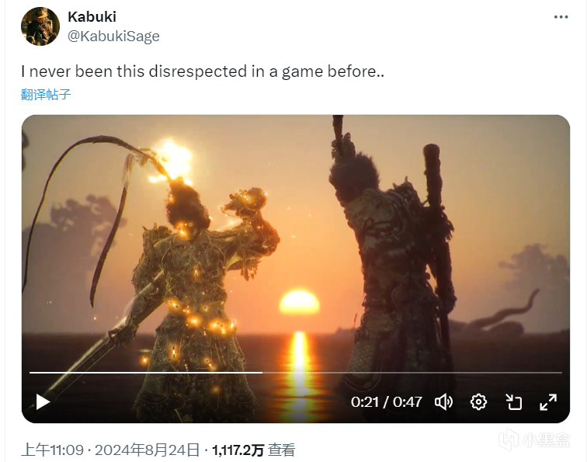The width and height of the screenshot is (587, 462).
Task: Open the 上午11:09 post time link
Action: coord(53,450)
